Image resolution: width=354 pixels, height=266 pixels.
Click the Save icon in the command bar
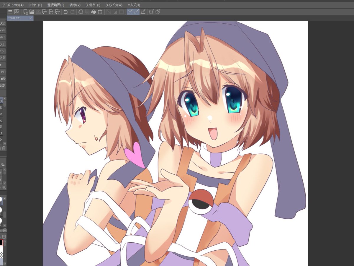(x=38, y=12)
